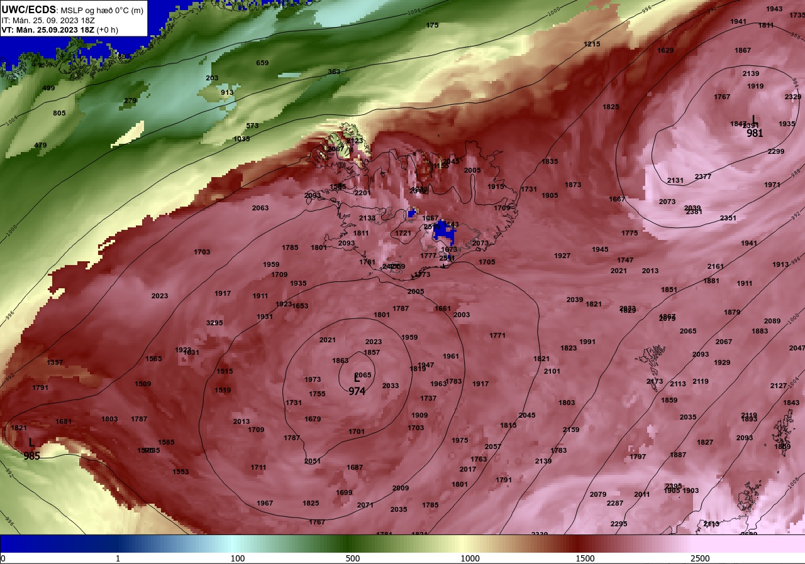This screenshot has height=564, width=805.
Task: Click the height value 2287
Action: tap(615, 503)
